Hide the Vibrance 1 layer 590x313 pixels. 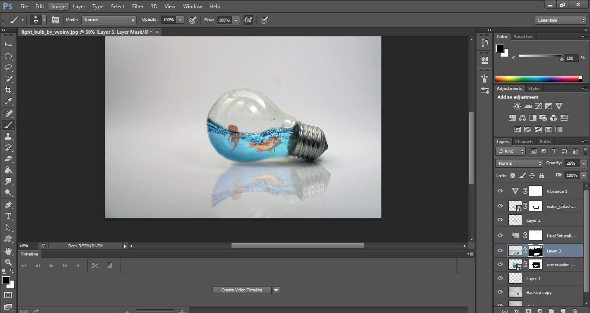tap(500, 191)
